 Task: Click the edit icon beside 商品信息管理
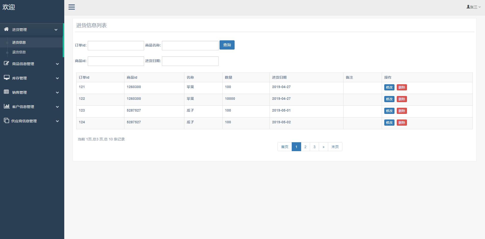click(6, 63)
